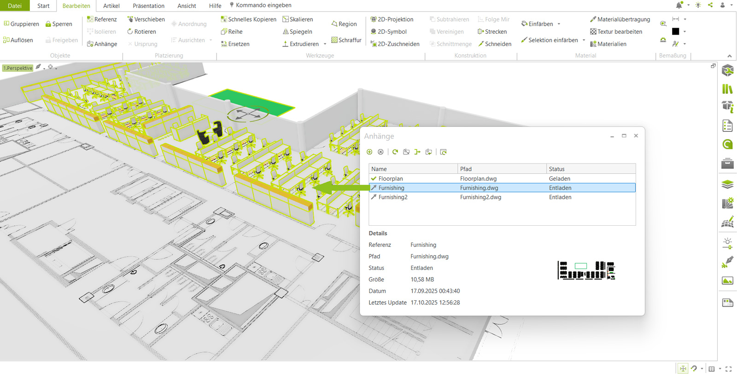
Task: Click the black color swatch in Bemaßung
Action: point(675,32)
